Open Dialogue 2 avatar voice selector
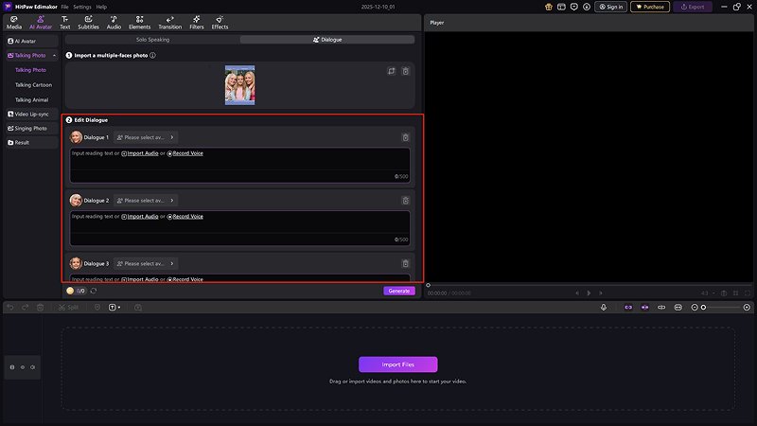 click(146, 201)
